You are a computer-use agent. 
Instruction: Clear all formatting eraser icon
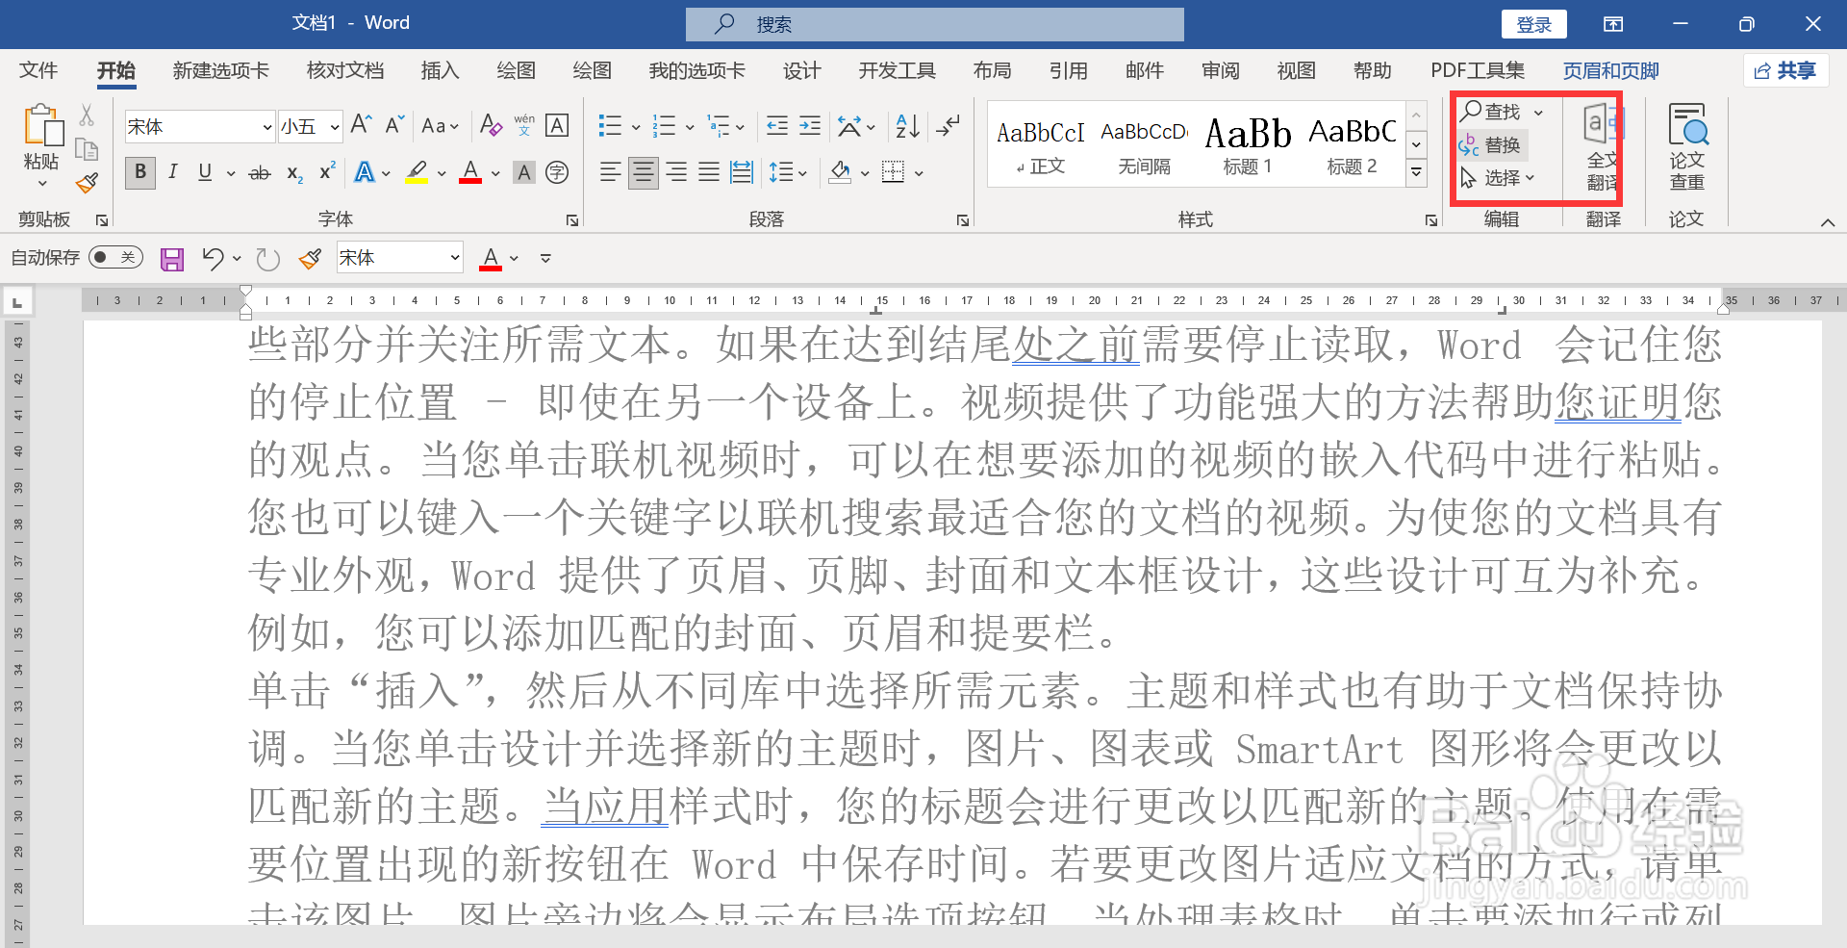tap(491, 125)
